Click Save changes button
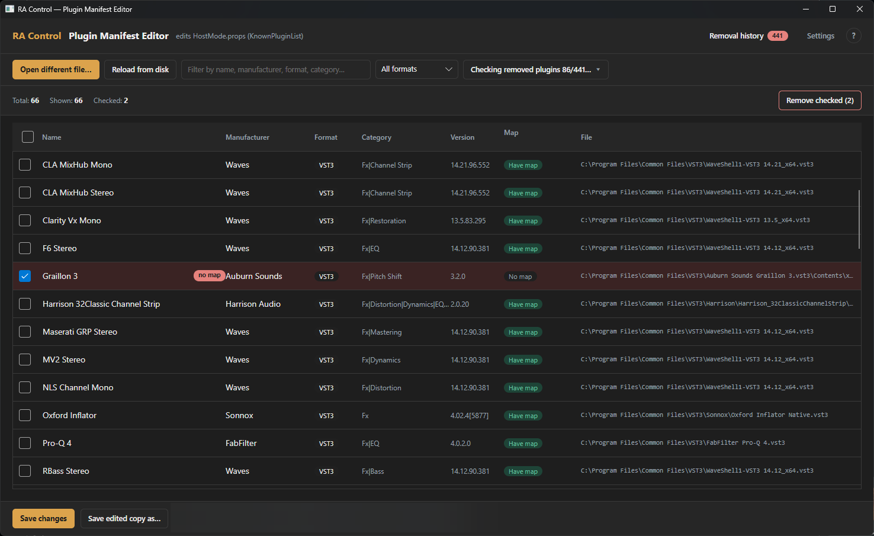This screenshot has height=536, width=874. tap(44, 518)
